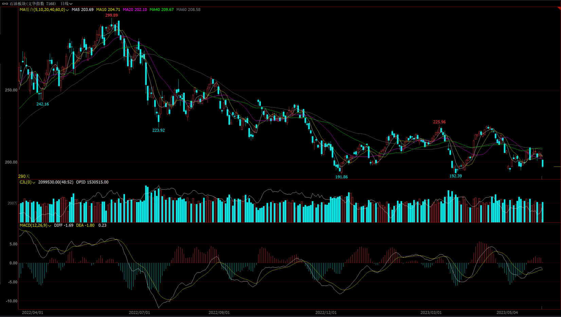Select the MA10 204.71 value
This screenshot has width=561, height=317.
(108, 9)
